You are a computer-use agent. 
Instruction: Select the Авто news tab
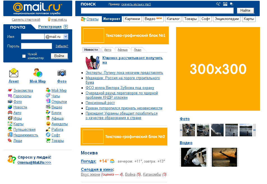click(x=108, y=50)
